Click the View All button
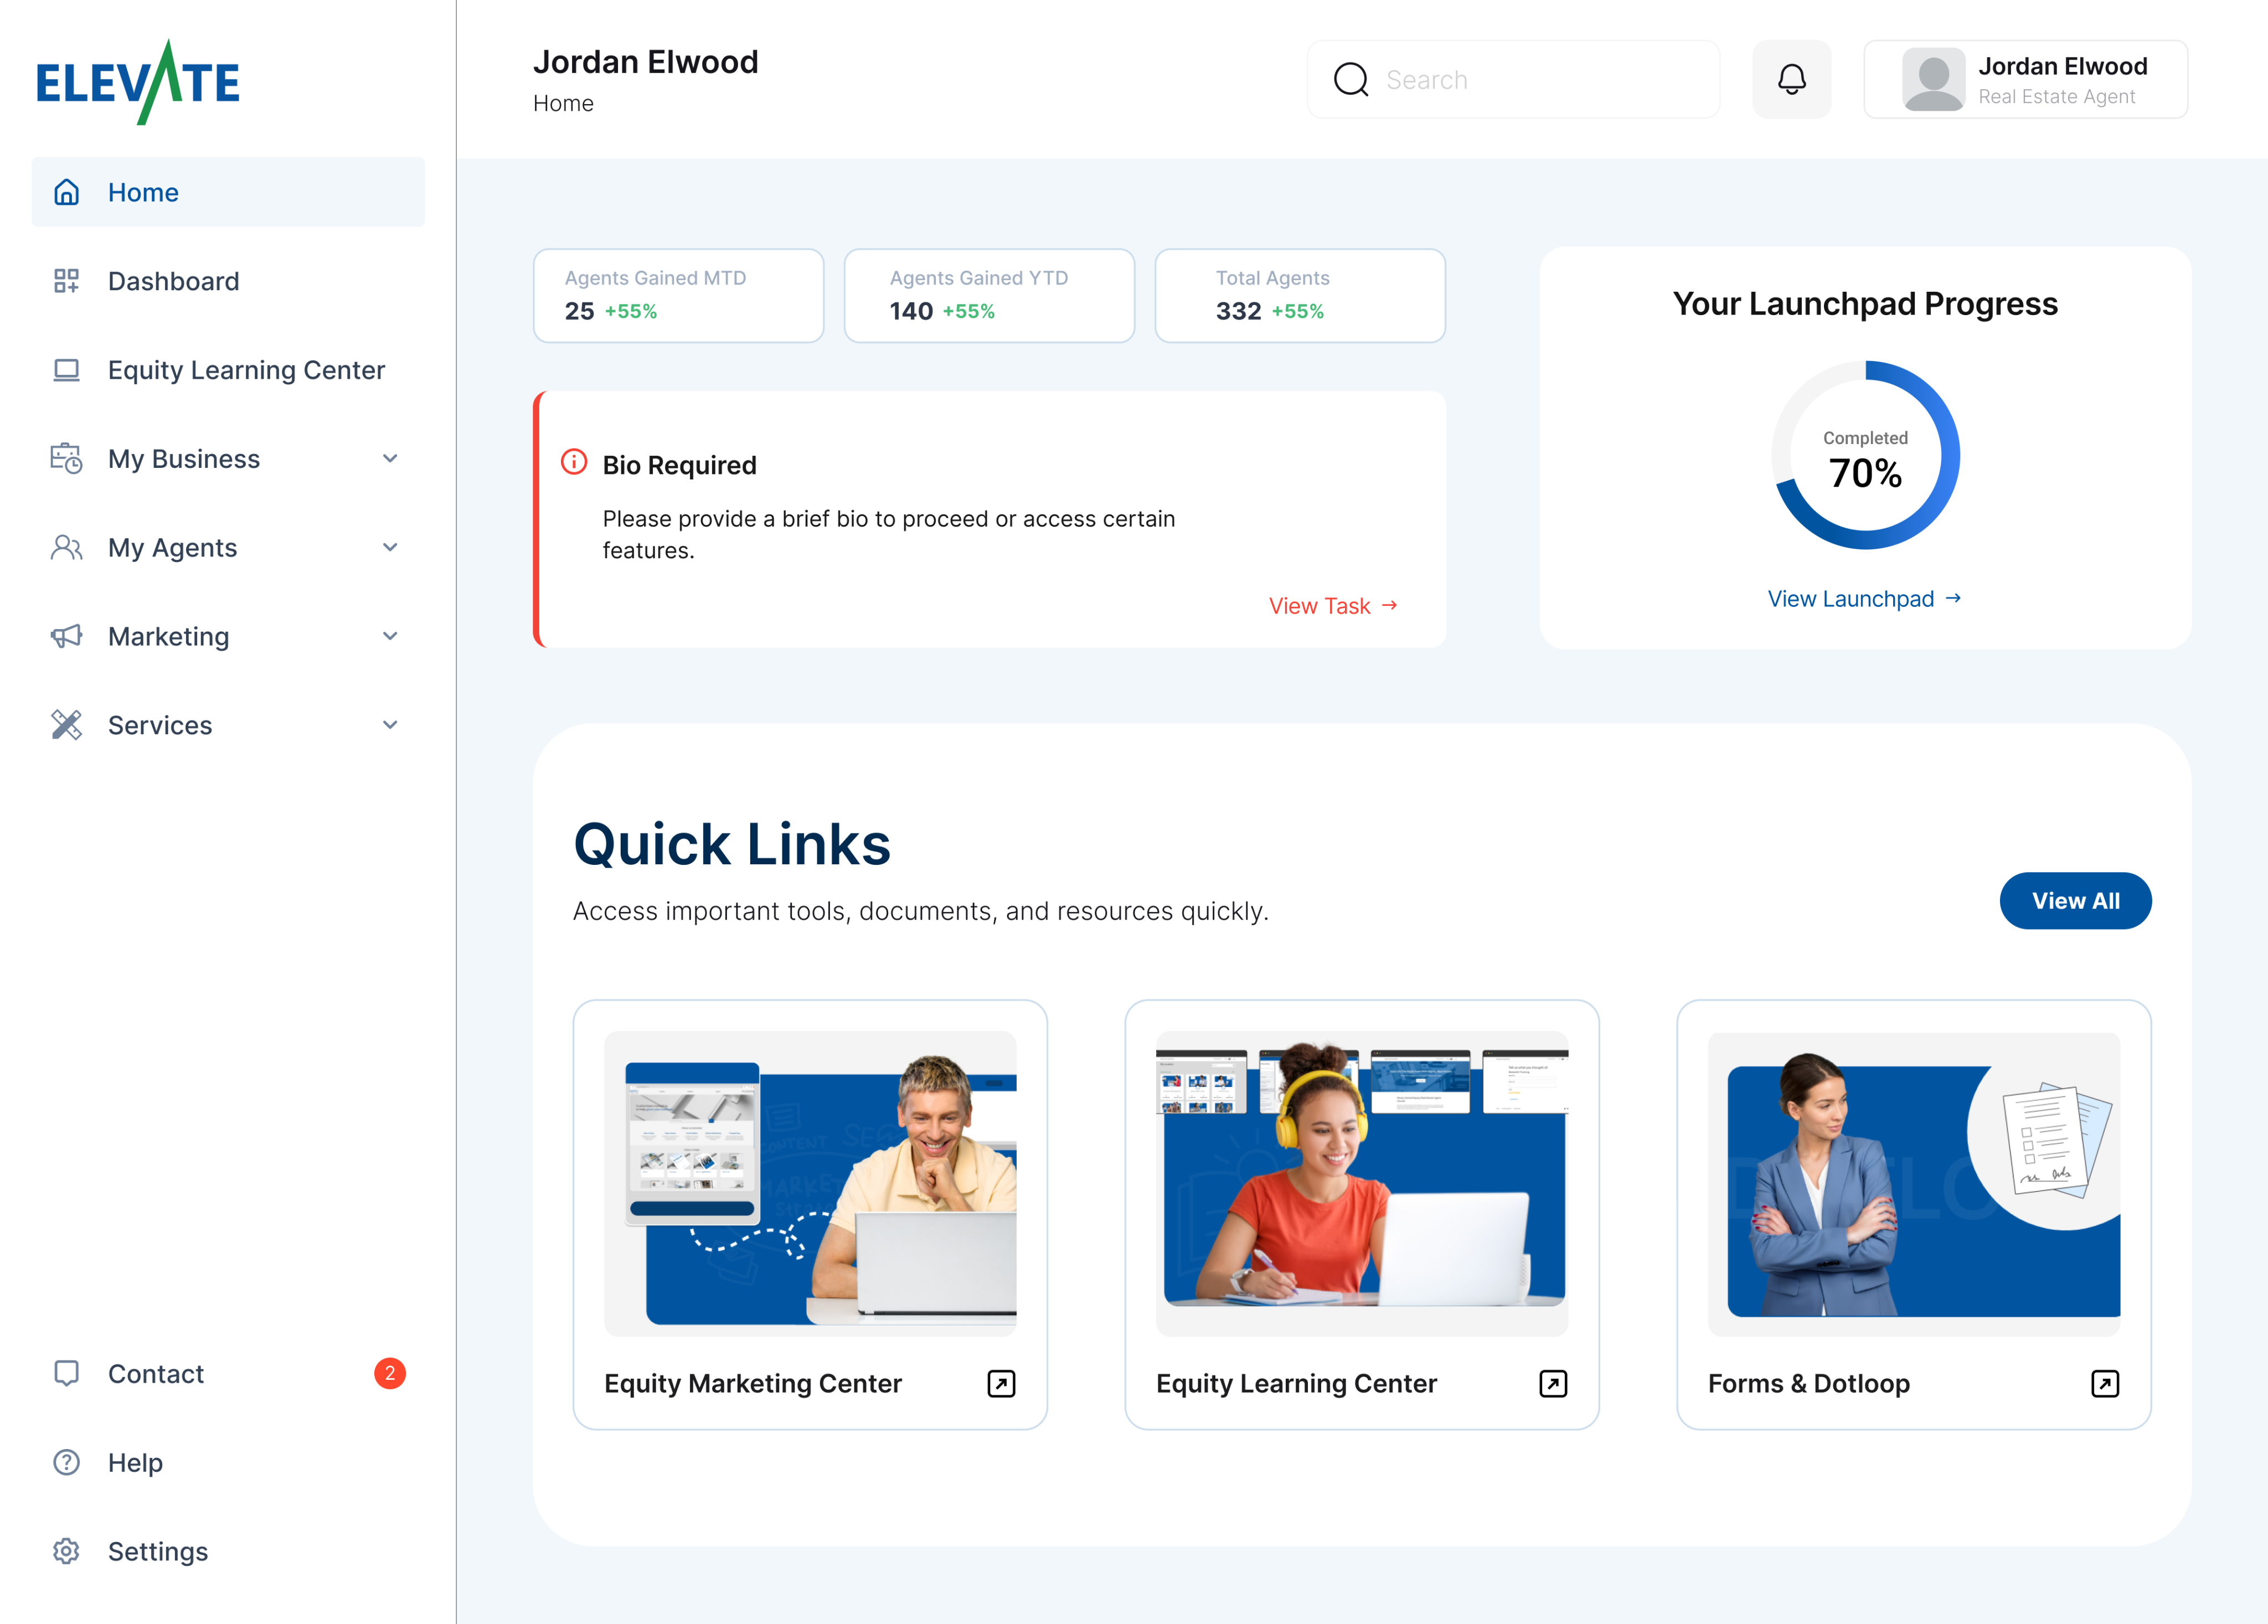 click(2075, 901)
